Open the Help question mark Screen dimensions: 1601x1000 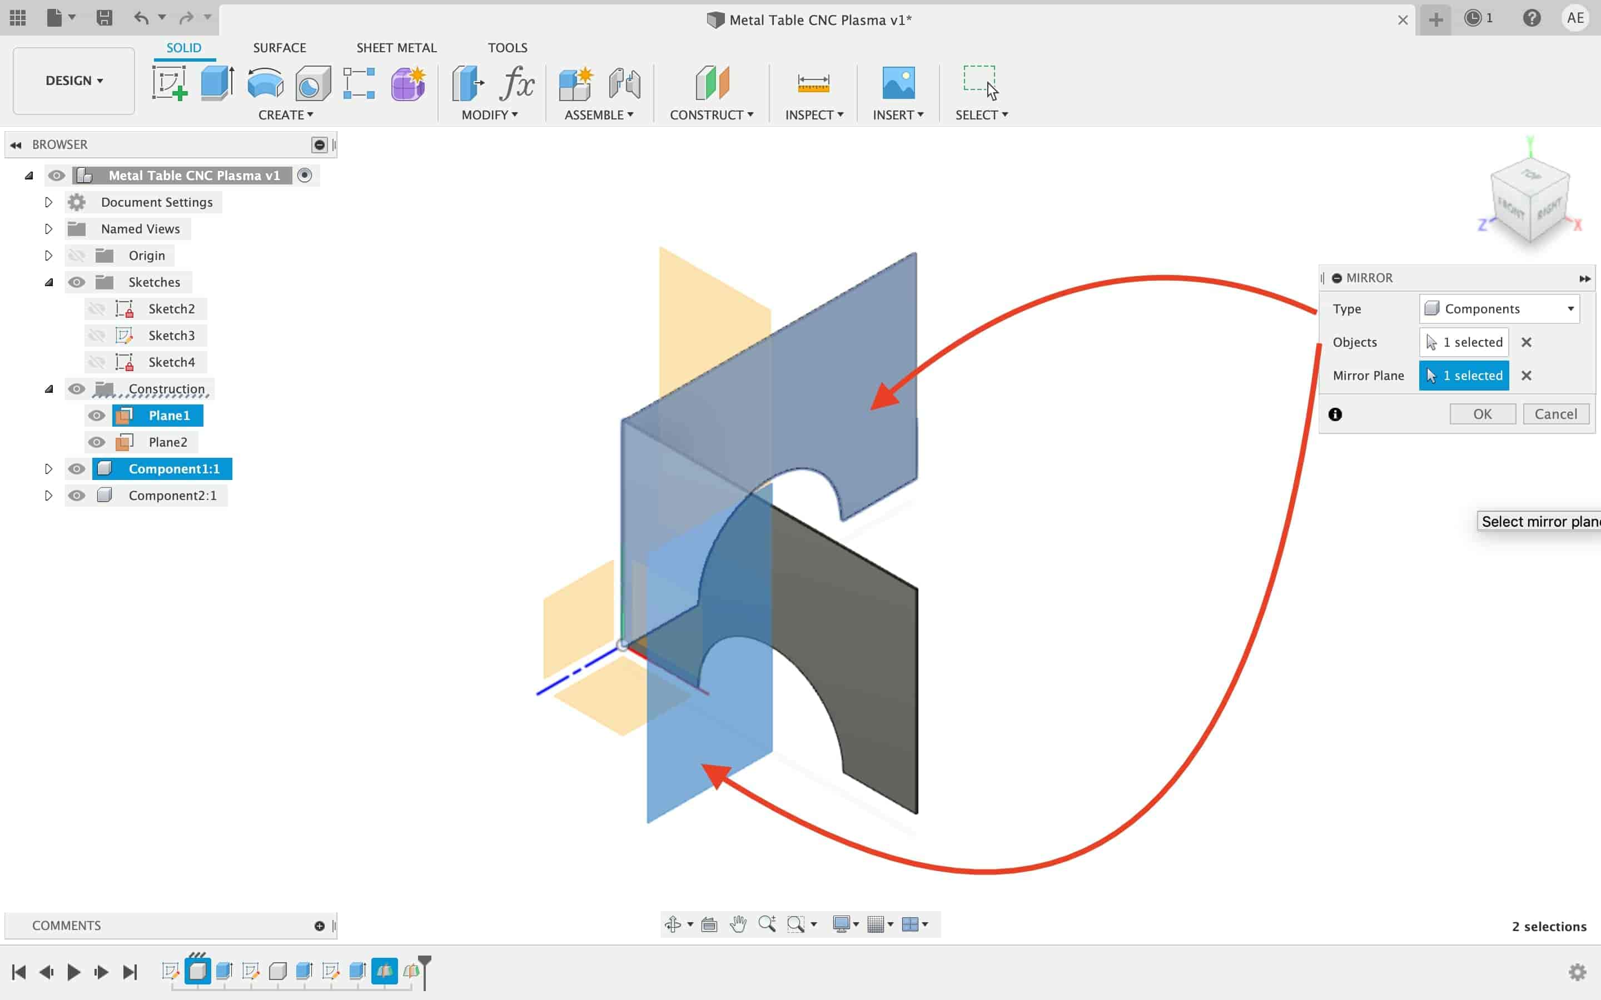(1532, 18)
